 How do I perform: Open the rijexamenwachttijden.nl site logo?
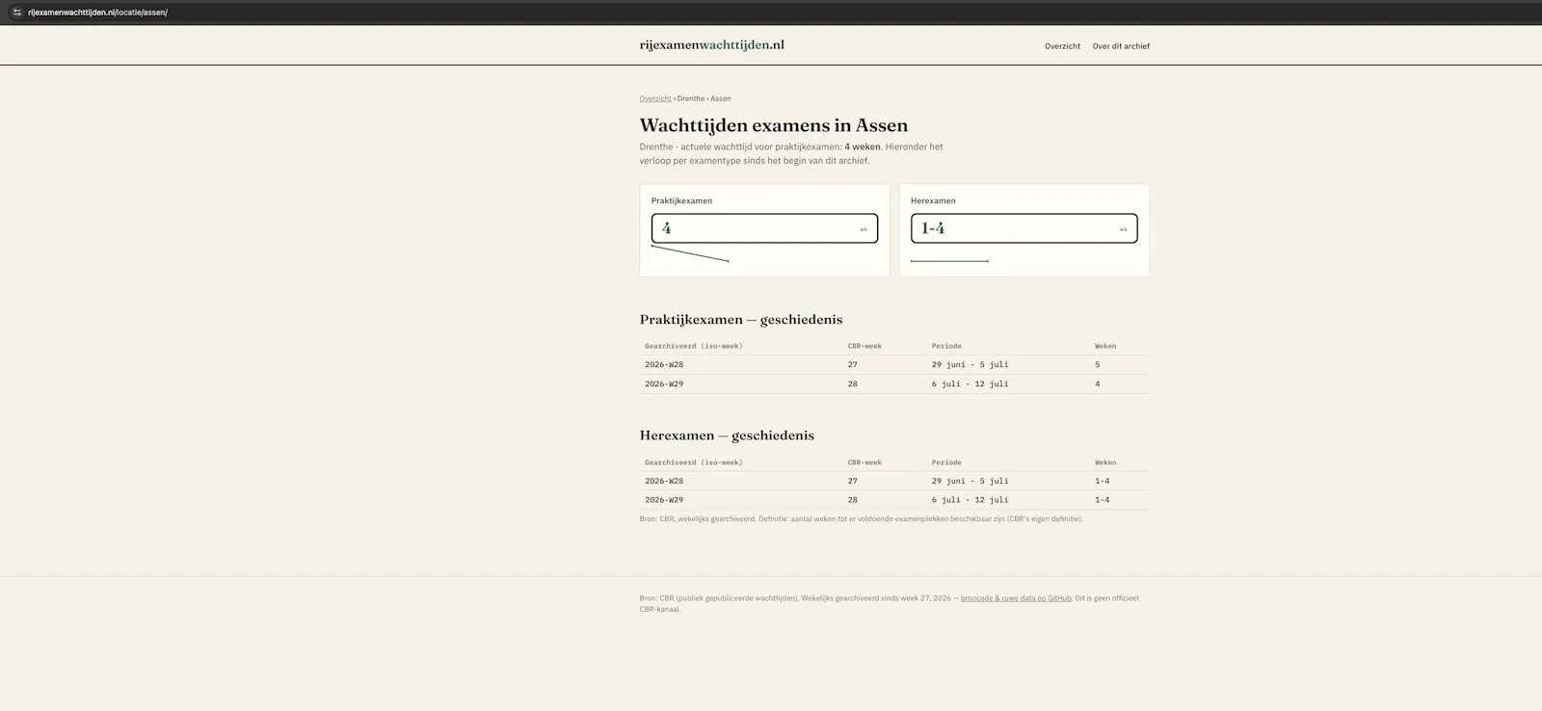point(711,44)
